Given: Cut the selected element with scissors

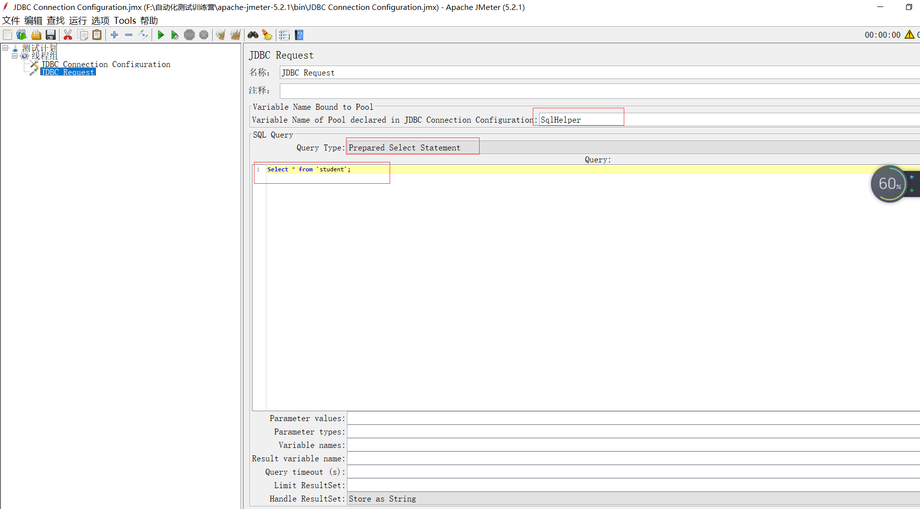Looking at the screenshot, I should [68, 35].
